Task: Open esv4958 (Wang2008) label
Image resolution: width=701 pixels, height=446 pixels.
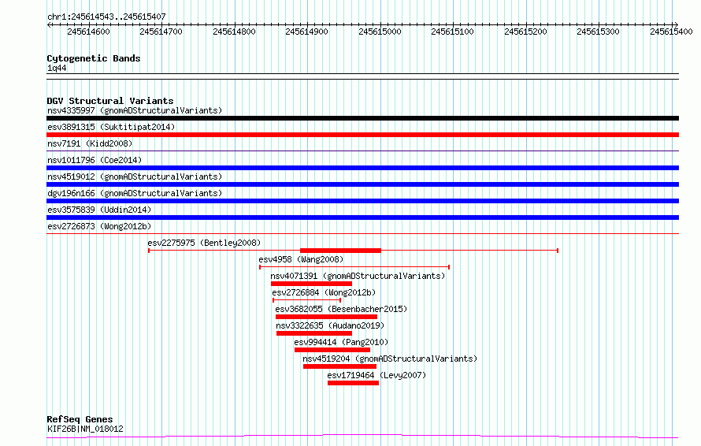Action: [301, 259]
